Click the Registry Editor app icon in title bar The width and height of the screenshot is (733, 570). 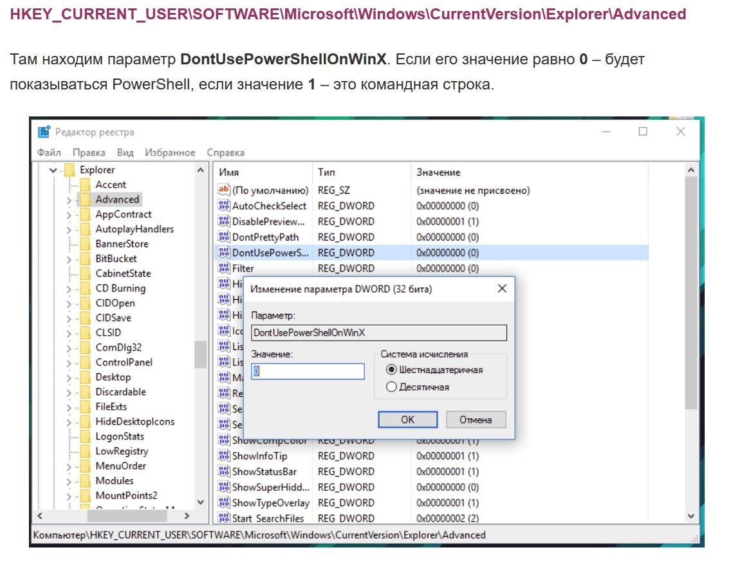pos(44,132)
